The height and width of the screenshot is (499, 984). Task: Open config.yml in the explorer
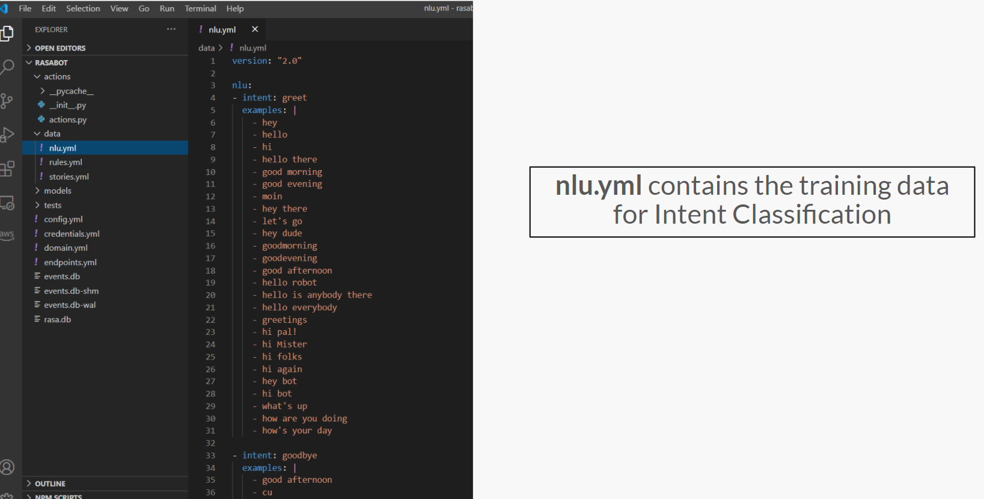[x=105, y=219]
